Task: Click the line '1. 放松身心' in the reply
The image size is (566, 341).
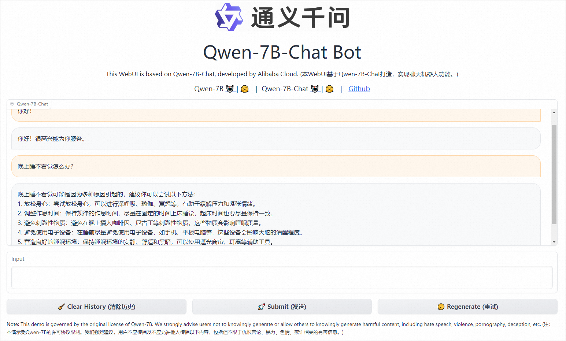Action: 138,204
